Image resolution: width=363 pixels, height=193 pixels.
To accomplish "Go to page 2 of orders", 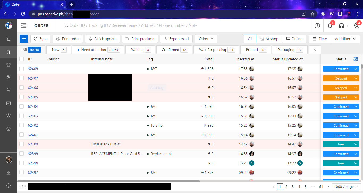I will pyautogui.click(x=286, y=187).
